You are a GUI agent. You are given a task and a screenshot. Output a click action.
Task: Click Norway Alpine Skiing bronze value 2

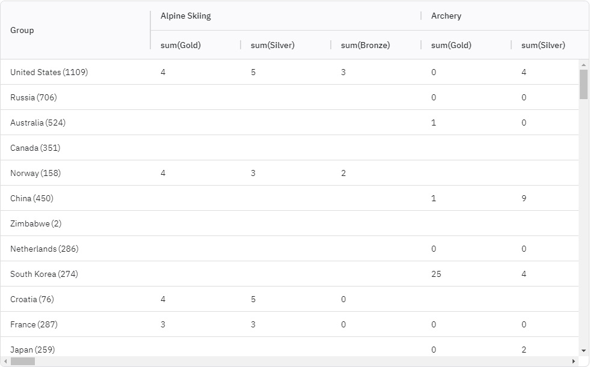[343, 173]
